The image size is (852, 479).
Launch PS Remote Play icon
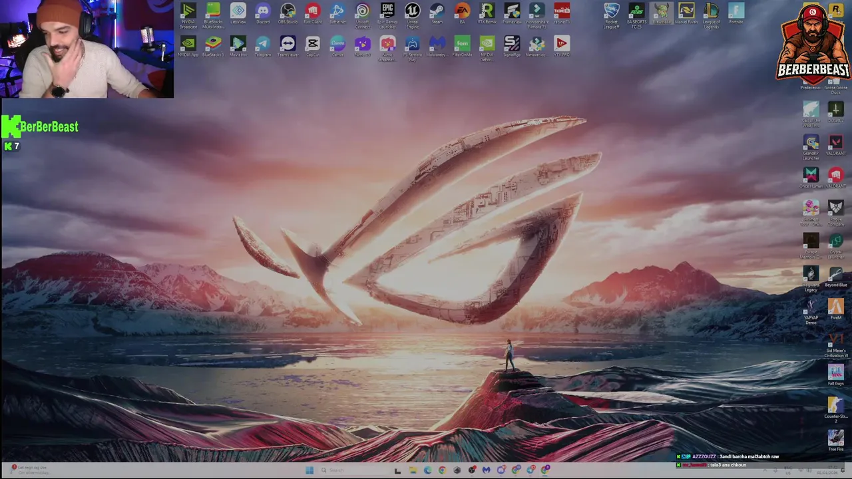point(413,48)
